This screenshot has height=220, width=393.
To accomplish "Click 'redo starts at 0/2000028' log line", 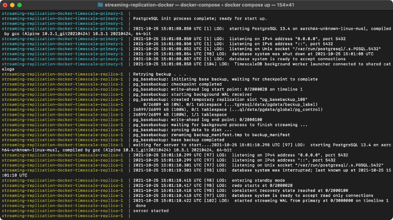I will pyautogui.click(x=213, y=186).
